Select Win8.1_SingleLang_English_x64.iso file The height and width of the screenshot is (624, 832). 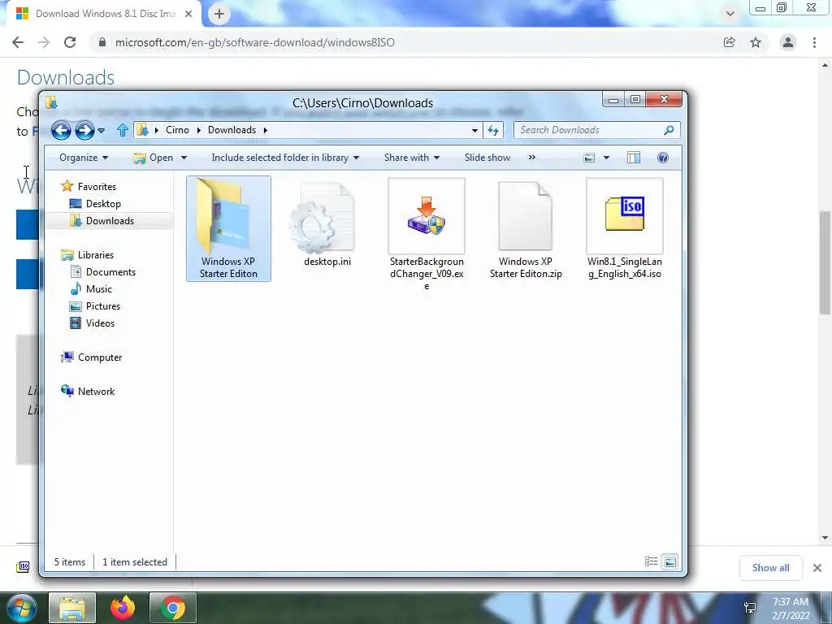(x=625, y=229)
